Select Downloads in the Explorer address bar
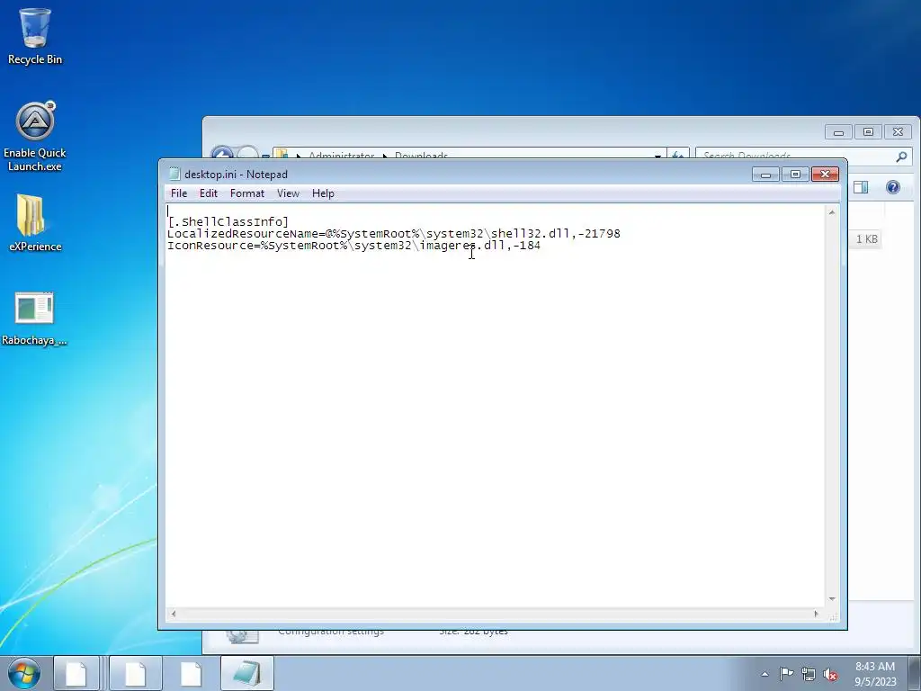Viewport: 921px width, 691px height. point(421,156)
